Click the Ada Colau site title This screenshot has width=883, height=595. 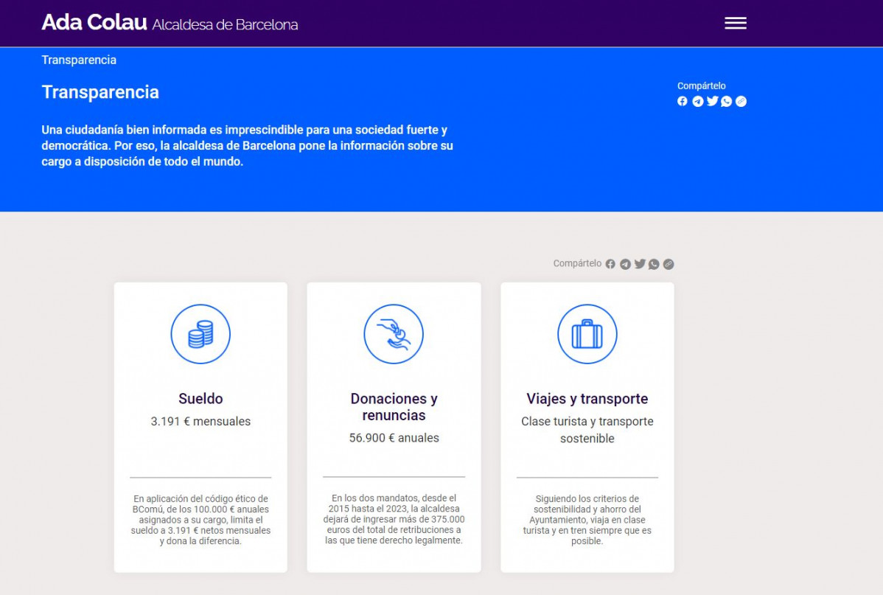click(94, 23)
